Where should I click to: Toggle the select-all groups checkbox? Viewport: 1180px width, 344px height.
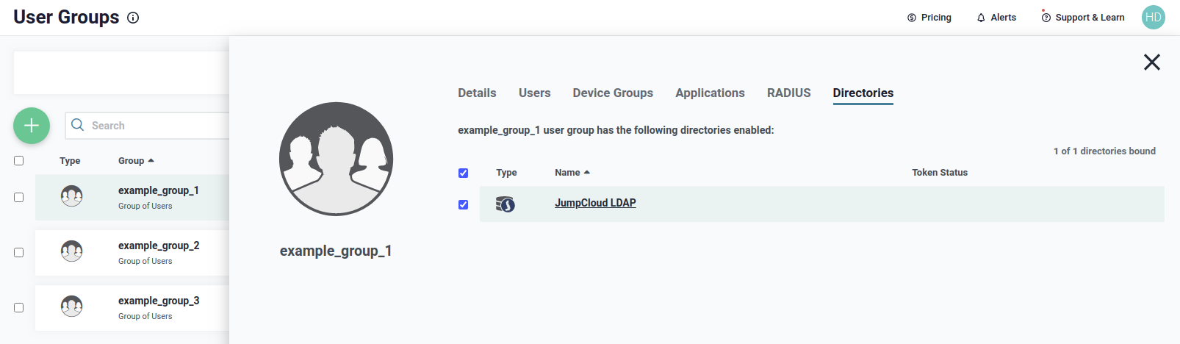19,160
